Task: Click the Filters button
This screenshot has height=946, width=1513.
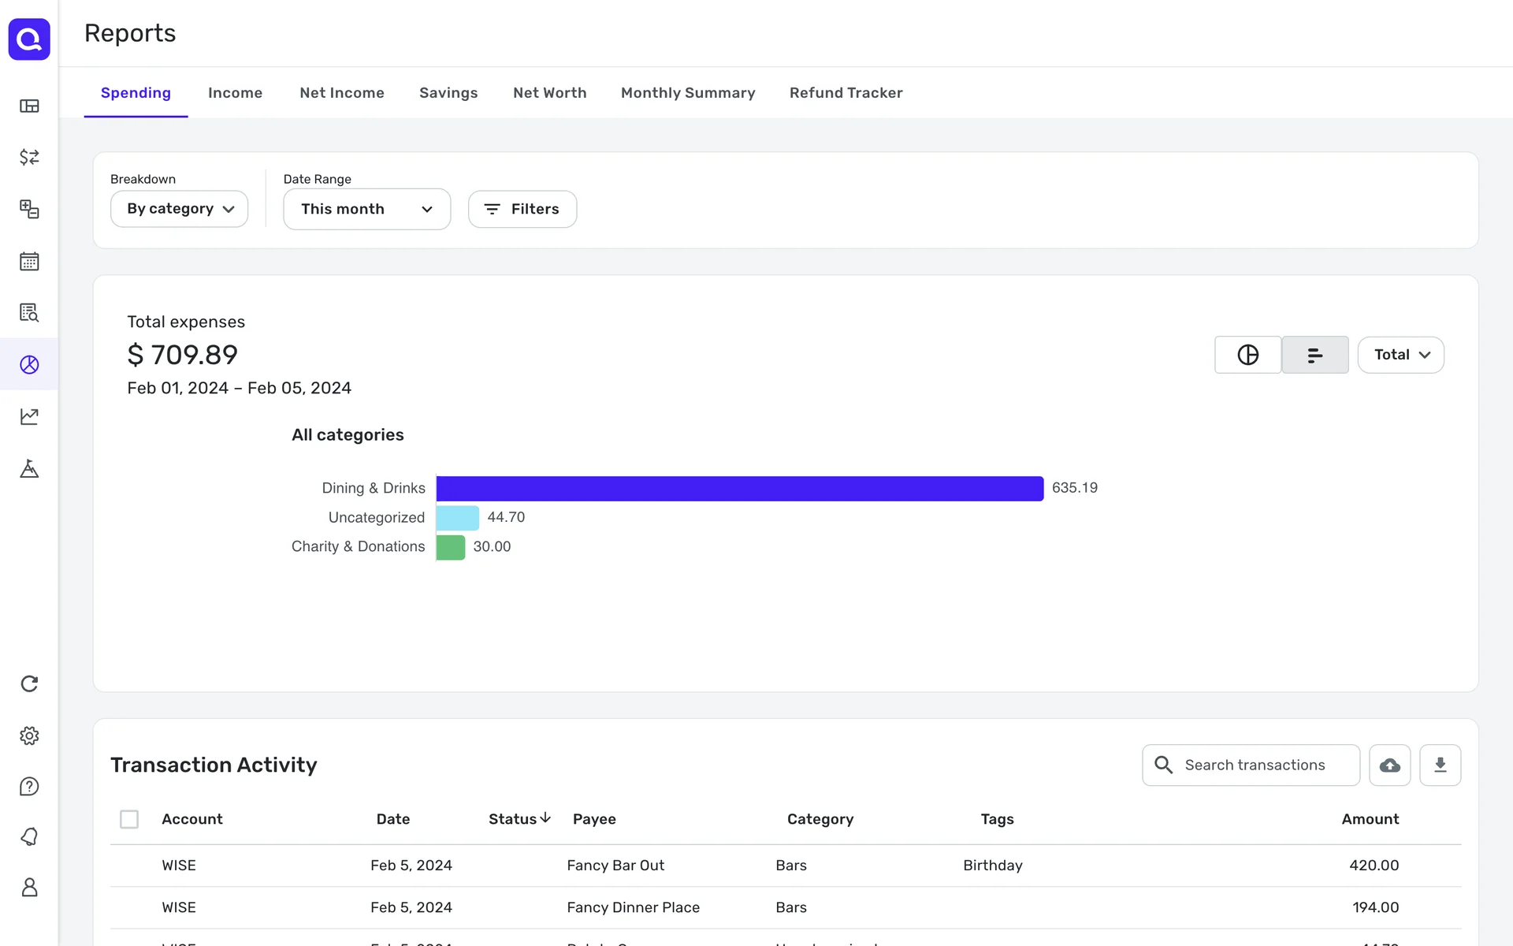Action: [x=522, y=209]
